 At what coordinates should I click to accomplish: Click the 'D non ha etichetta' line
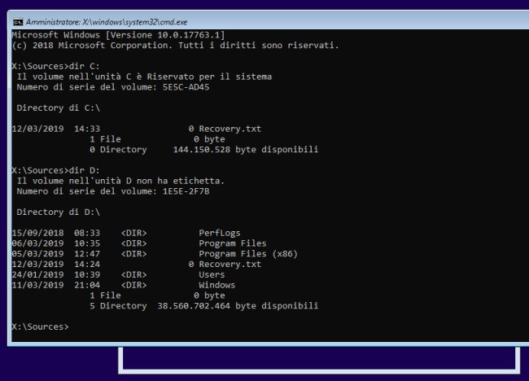coord(120,181)
